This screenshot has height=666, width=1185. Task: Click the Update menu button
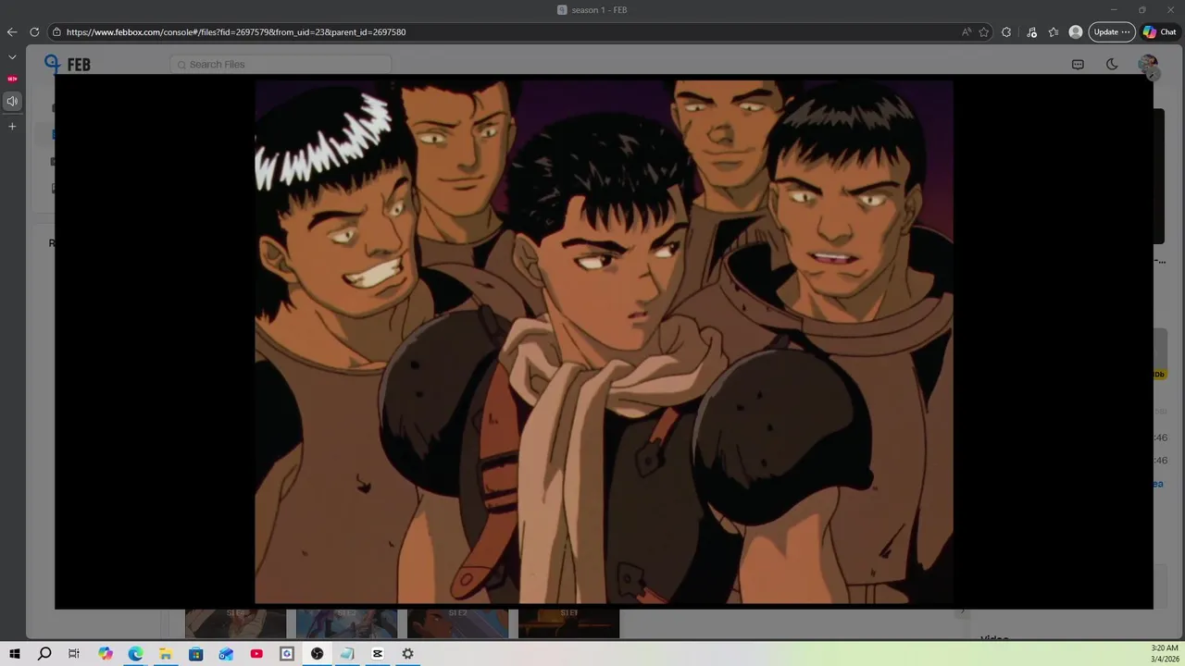pyautogui.click(x=1111, y=31)
